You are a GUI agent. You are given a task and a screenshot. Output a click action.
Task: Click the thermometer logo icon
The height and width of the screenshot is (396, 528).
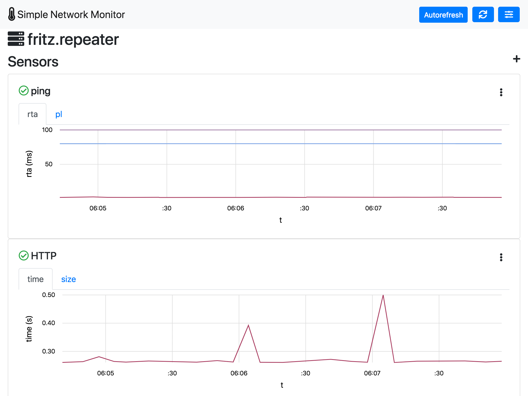point(11,14)
